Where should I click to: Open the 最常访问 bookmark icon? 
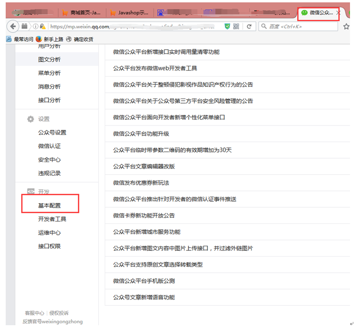tap(9, 39)
